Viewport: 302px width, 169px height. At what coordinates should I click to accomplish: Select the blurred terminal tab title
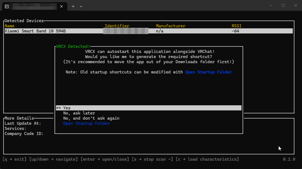[35, 6]
